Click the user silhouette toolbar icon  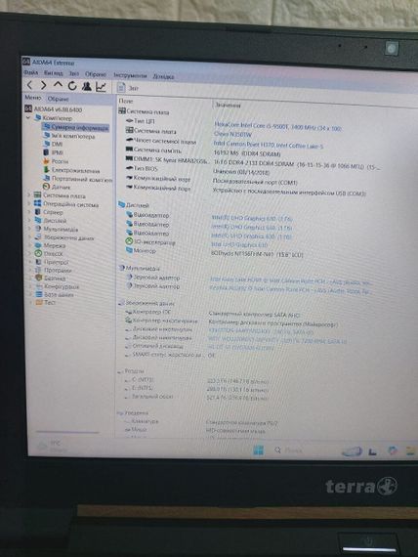click(x=86, y=86)
